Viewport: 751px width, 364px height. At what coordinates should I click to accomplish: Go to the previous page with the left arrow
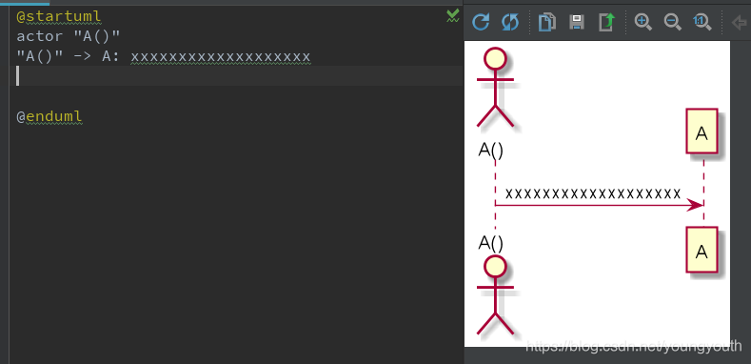point(740,22)
